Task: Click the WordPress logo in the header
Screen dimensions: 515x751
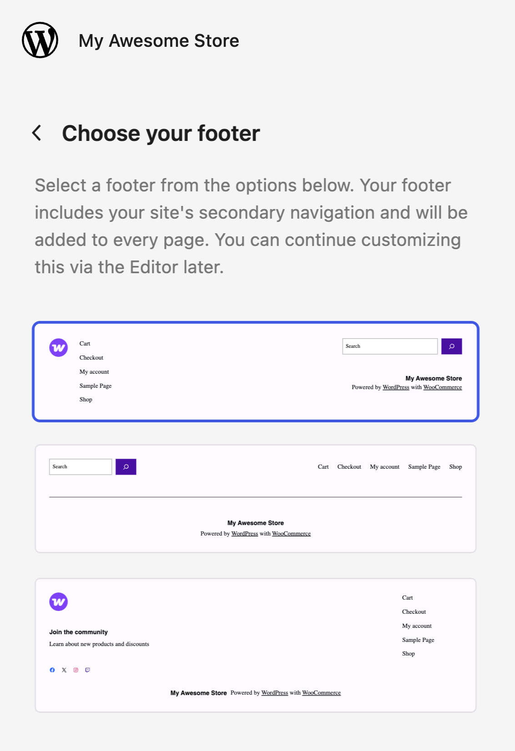Action: pos(40,40)
